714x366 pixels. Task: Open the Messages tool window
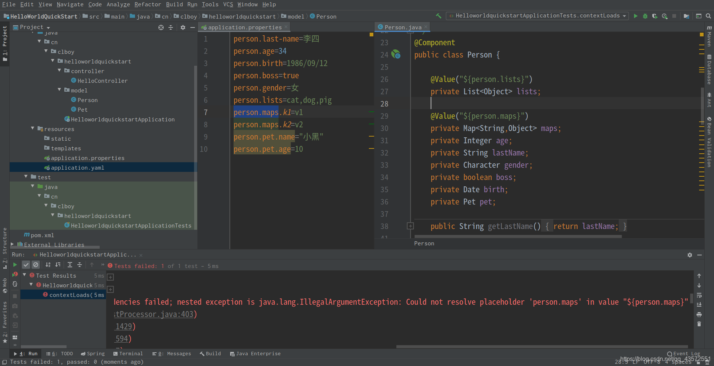tap(171, 354)
